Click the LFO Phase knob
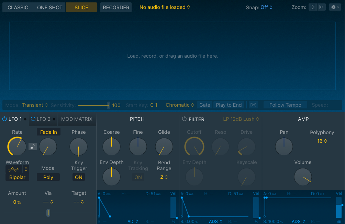 (79, 146)
